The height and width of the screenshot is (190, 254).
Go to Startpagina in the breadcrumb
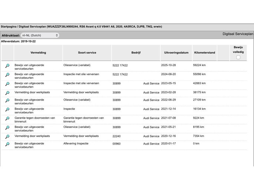[x=9, y=27]
